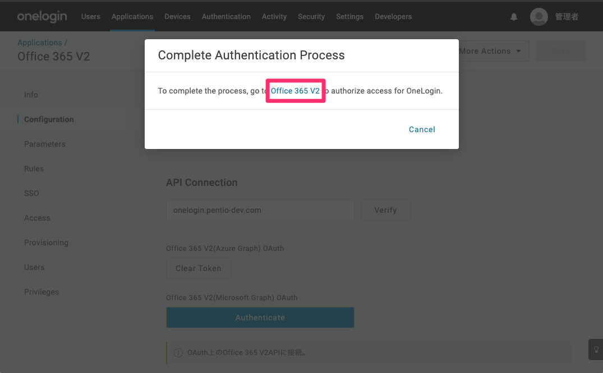
Task: Click the Save button
Action: pyautogui.click(x=561, y=51)
